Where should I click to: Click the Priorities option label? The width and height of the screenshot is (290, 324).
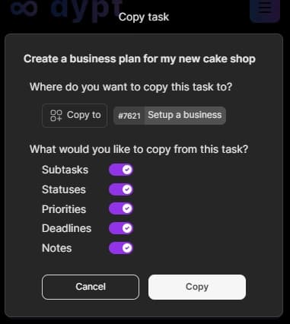pyautogui.click(x=64, y=209)
